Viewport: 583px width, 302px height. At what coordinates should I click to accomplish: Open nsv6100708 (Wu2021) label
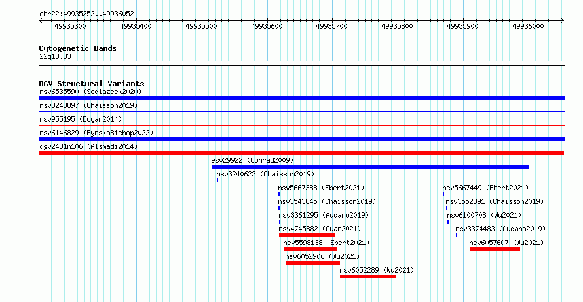[485, 215]
